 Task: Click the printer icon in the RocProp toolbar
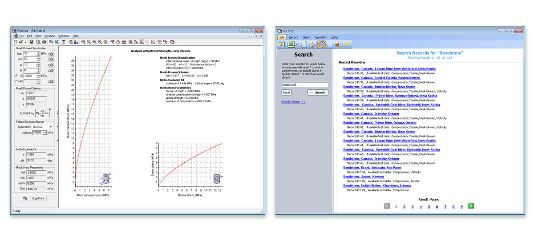[312, 44]
